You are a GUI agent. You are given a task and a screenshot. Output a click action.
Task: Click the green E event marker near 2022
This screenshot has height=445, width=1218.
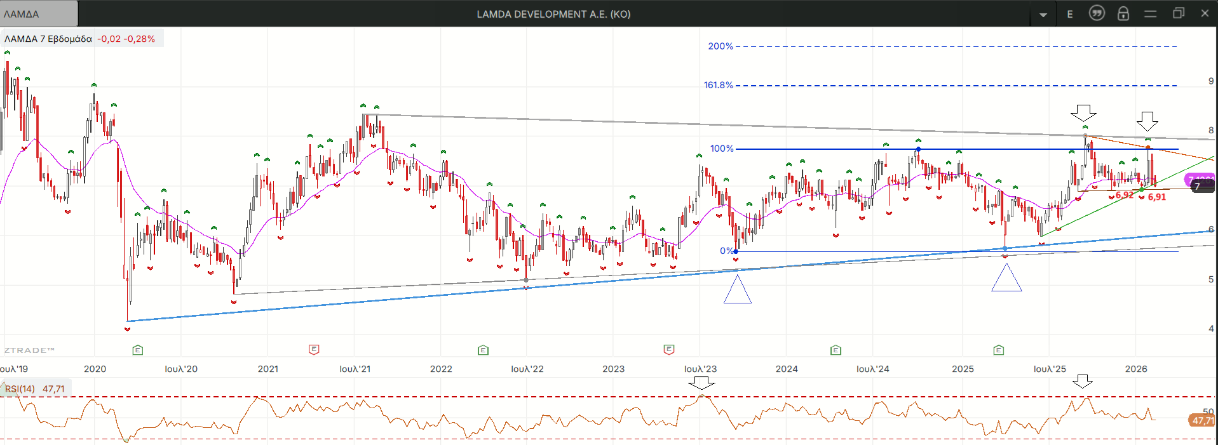click(483, 350)
